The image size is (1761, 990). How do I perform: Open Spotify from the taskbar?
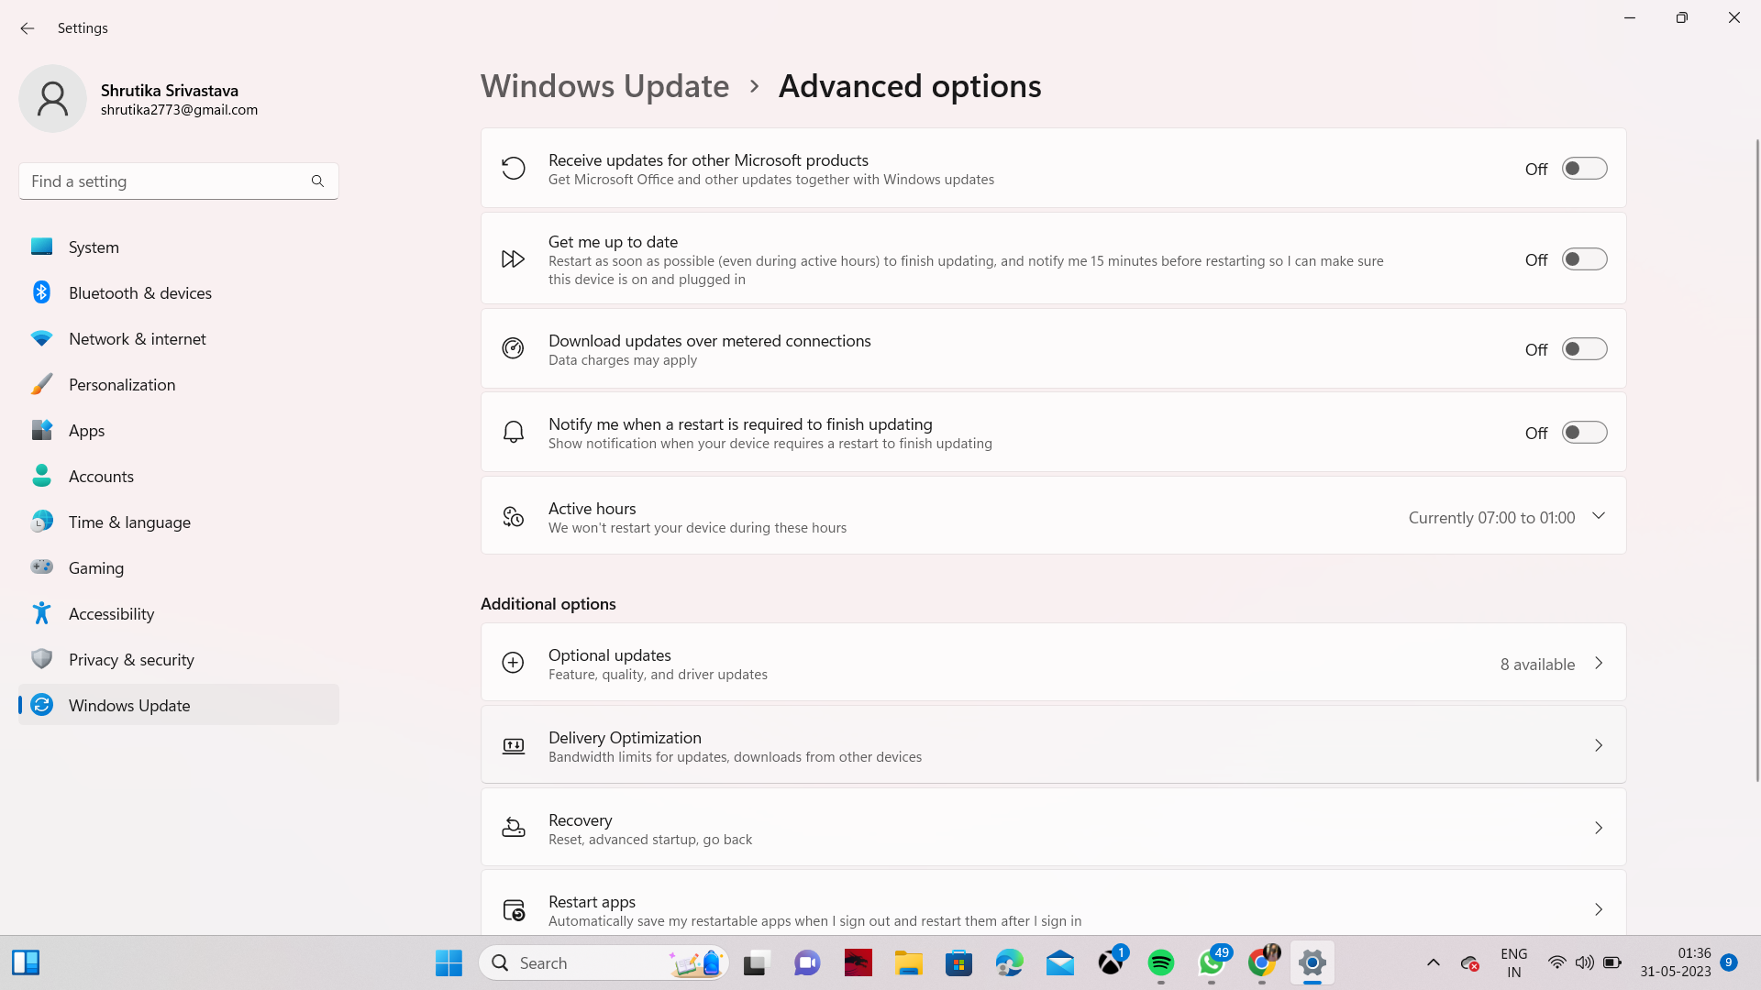point(1160,962)
